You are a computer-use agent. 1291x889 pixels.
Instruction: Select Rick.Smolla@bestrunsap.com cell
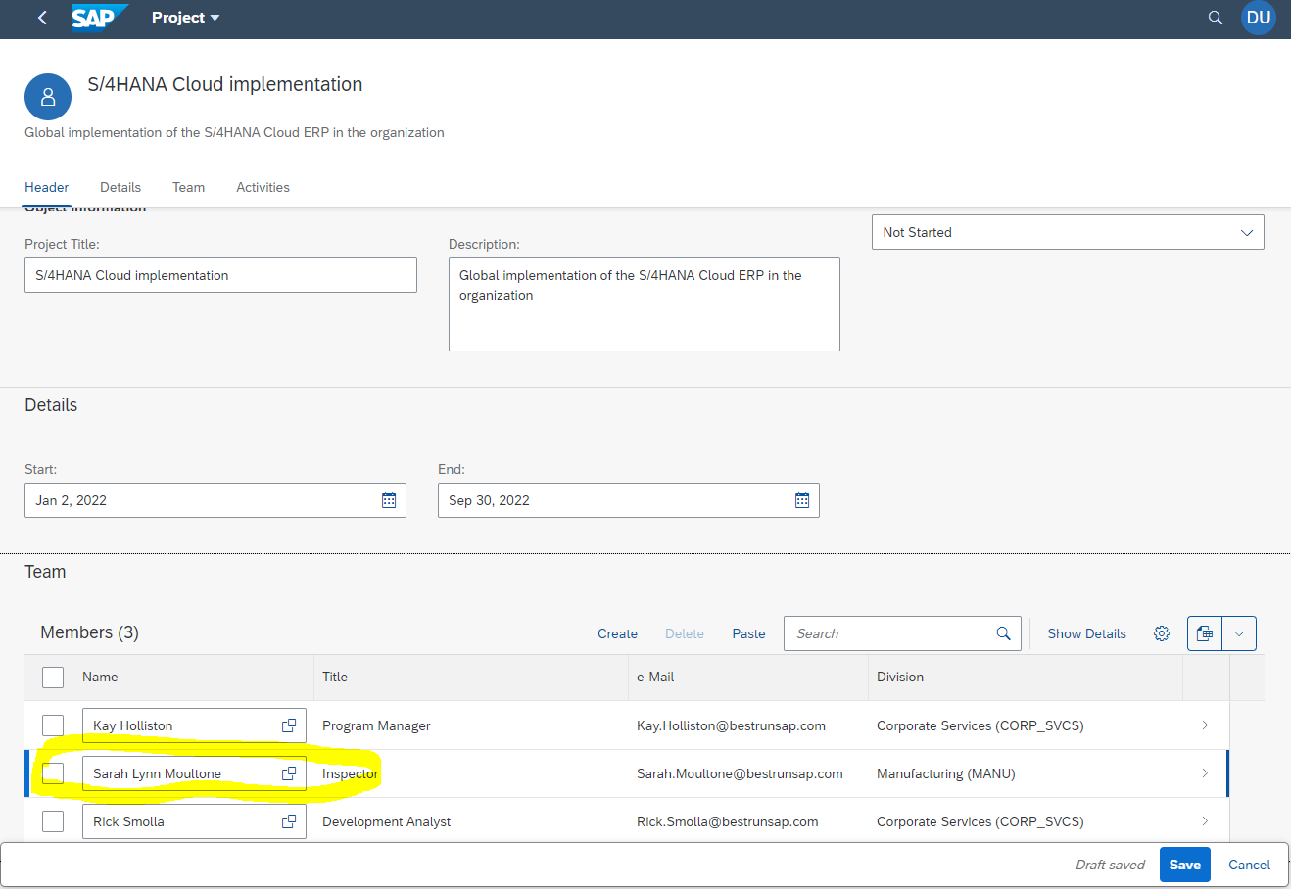(x=728, y=821)
